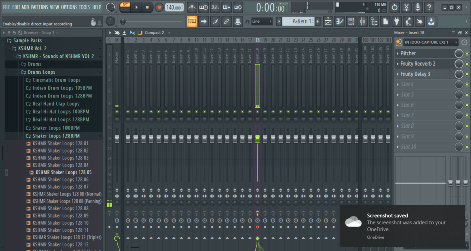Image resolution: width=471 pixels, height=251 pixels.
Task: Mute the Master mixer track LED
Action: 117,112
